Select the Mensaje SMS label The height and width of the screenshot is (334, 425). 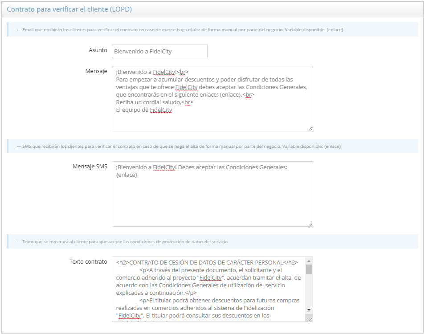point(90,167)
